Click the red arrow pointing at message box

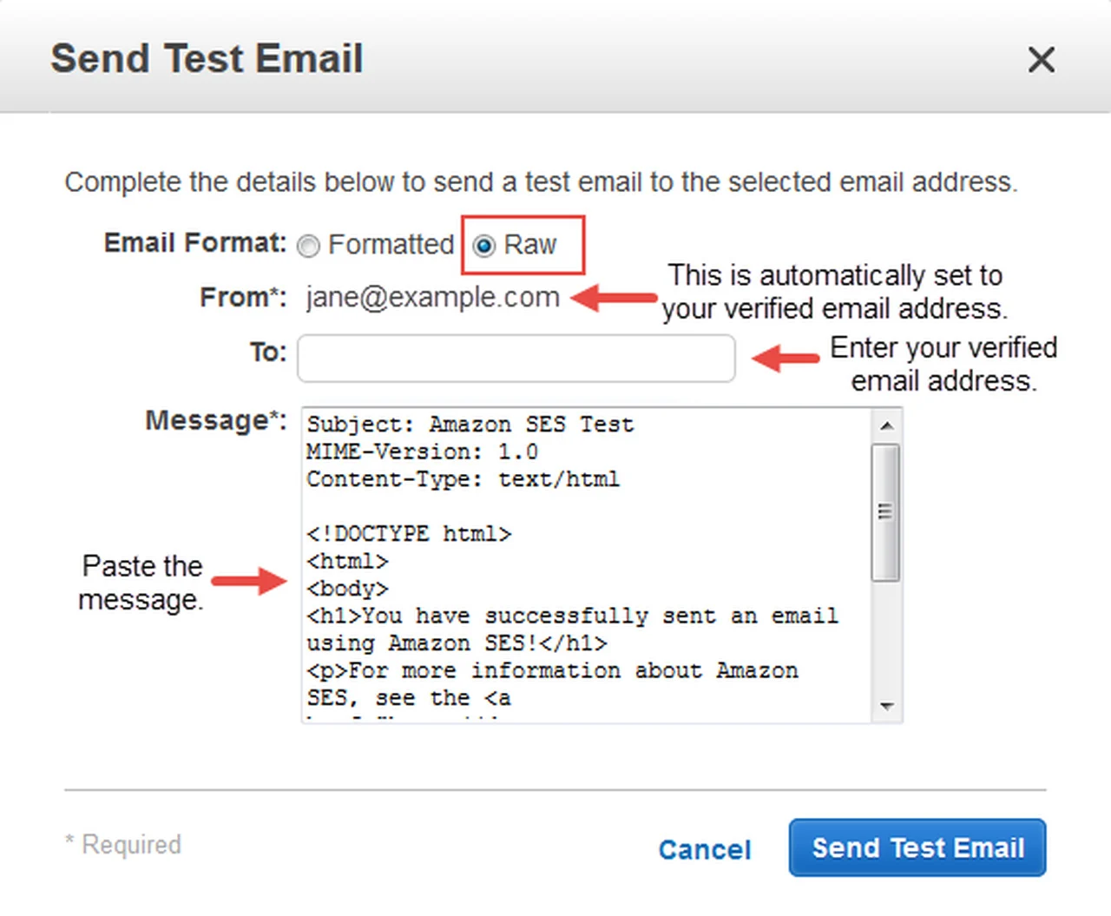coord(249,581)
